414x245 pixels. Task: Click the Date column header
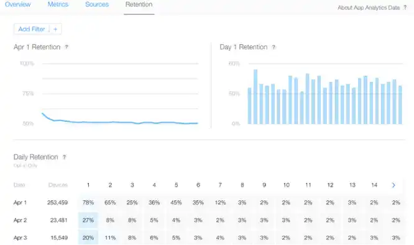19,185
